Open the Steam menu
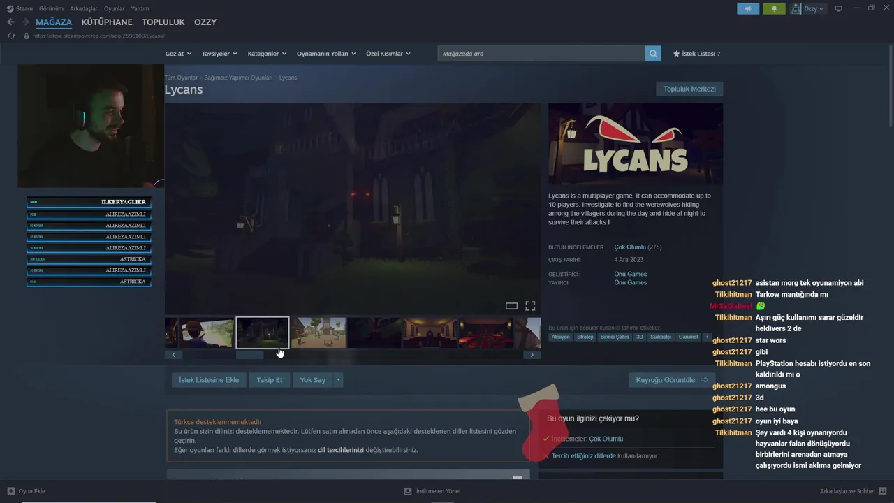 pyautogui.click(x=24, y=8)
